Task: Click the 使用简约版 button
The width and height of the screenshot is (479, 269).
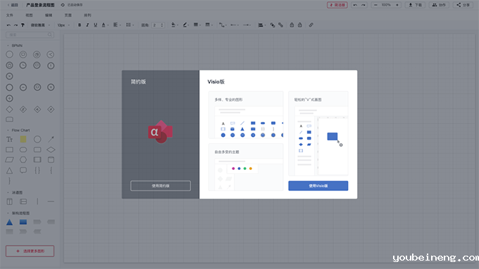Action: pos(161,186)
